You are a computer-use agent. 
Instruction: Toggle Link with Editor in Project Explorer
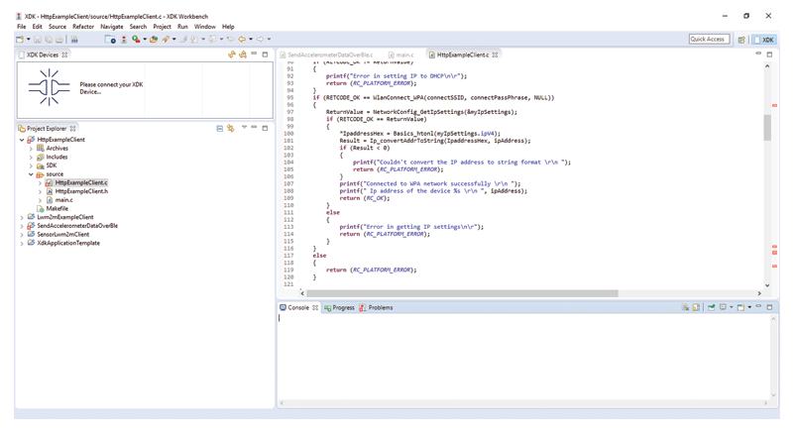(x=231, y=129)
